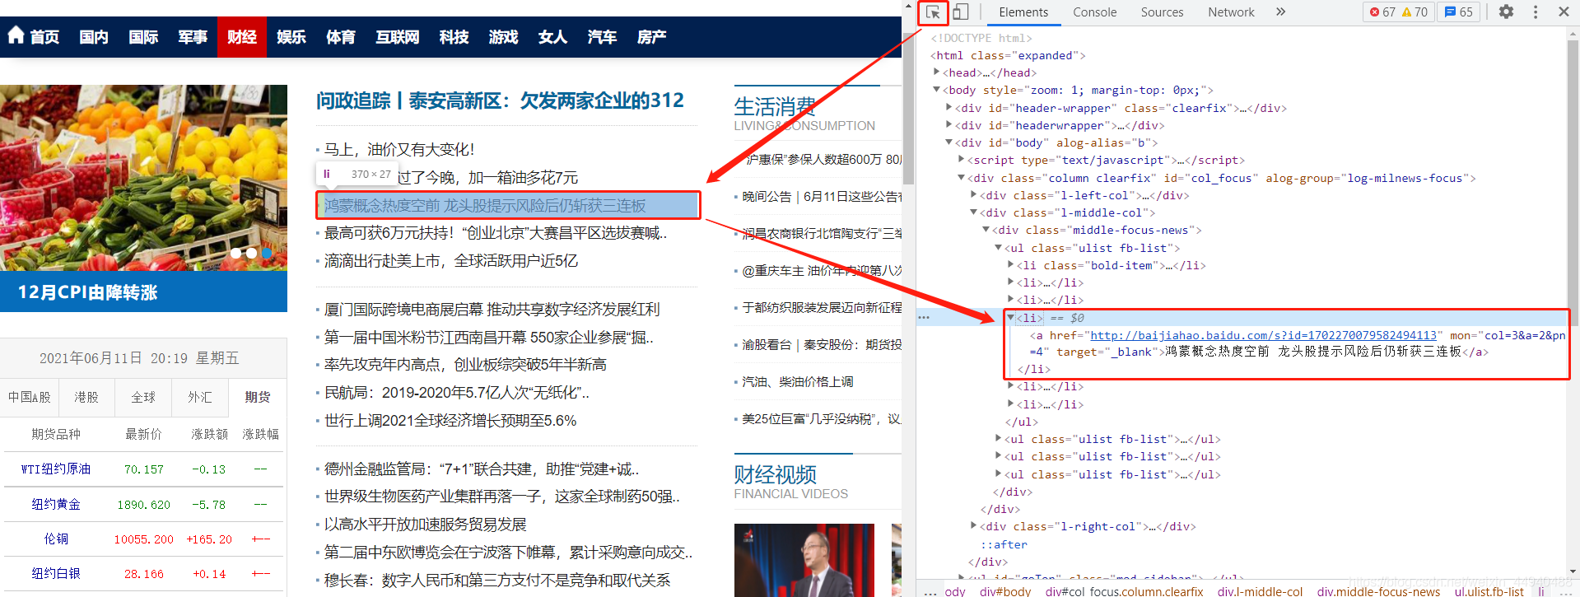Collapse the l-middle-col div node
Viewport: 1580px width, 597px height.
click(x=973, y=212)
